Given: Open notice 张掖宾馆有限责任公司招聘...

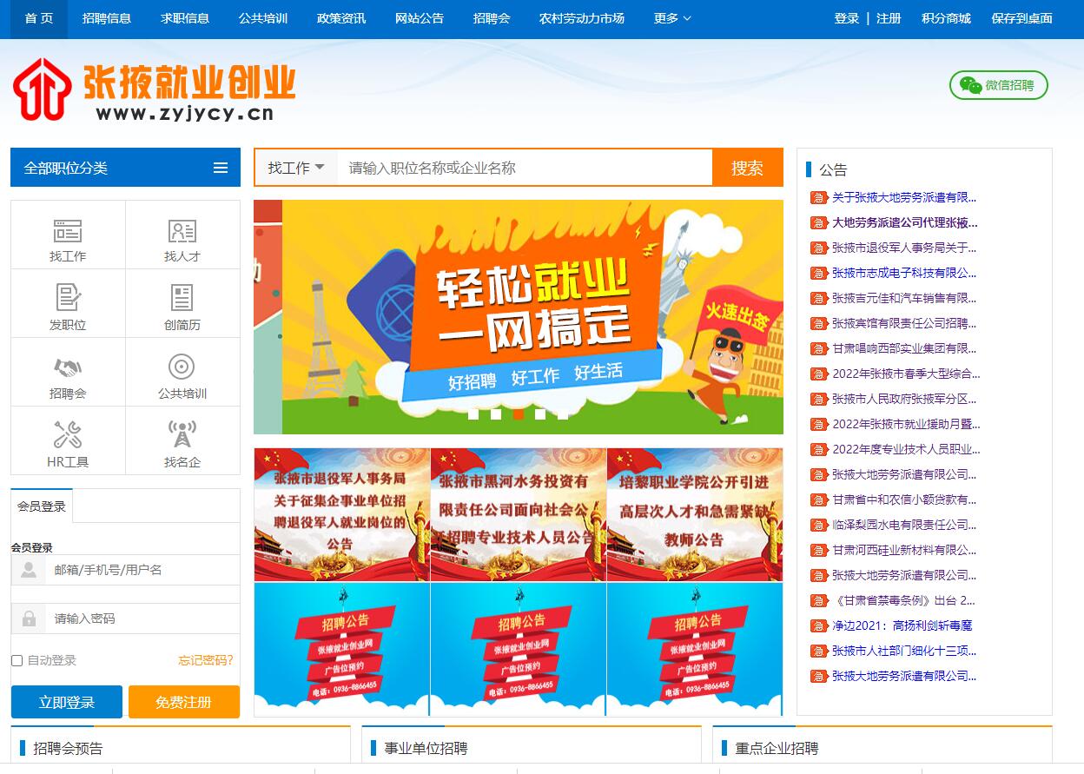Looking at the screenshot, I should click(905, 323).
